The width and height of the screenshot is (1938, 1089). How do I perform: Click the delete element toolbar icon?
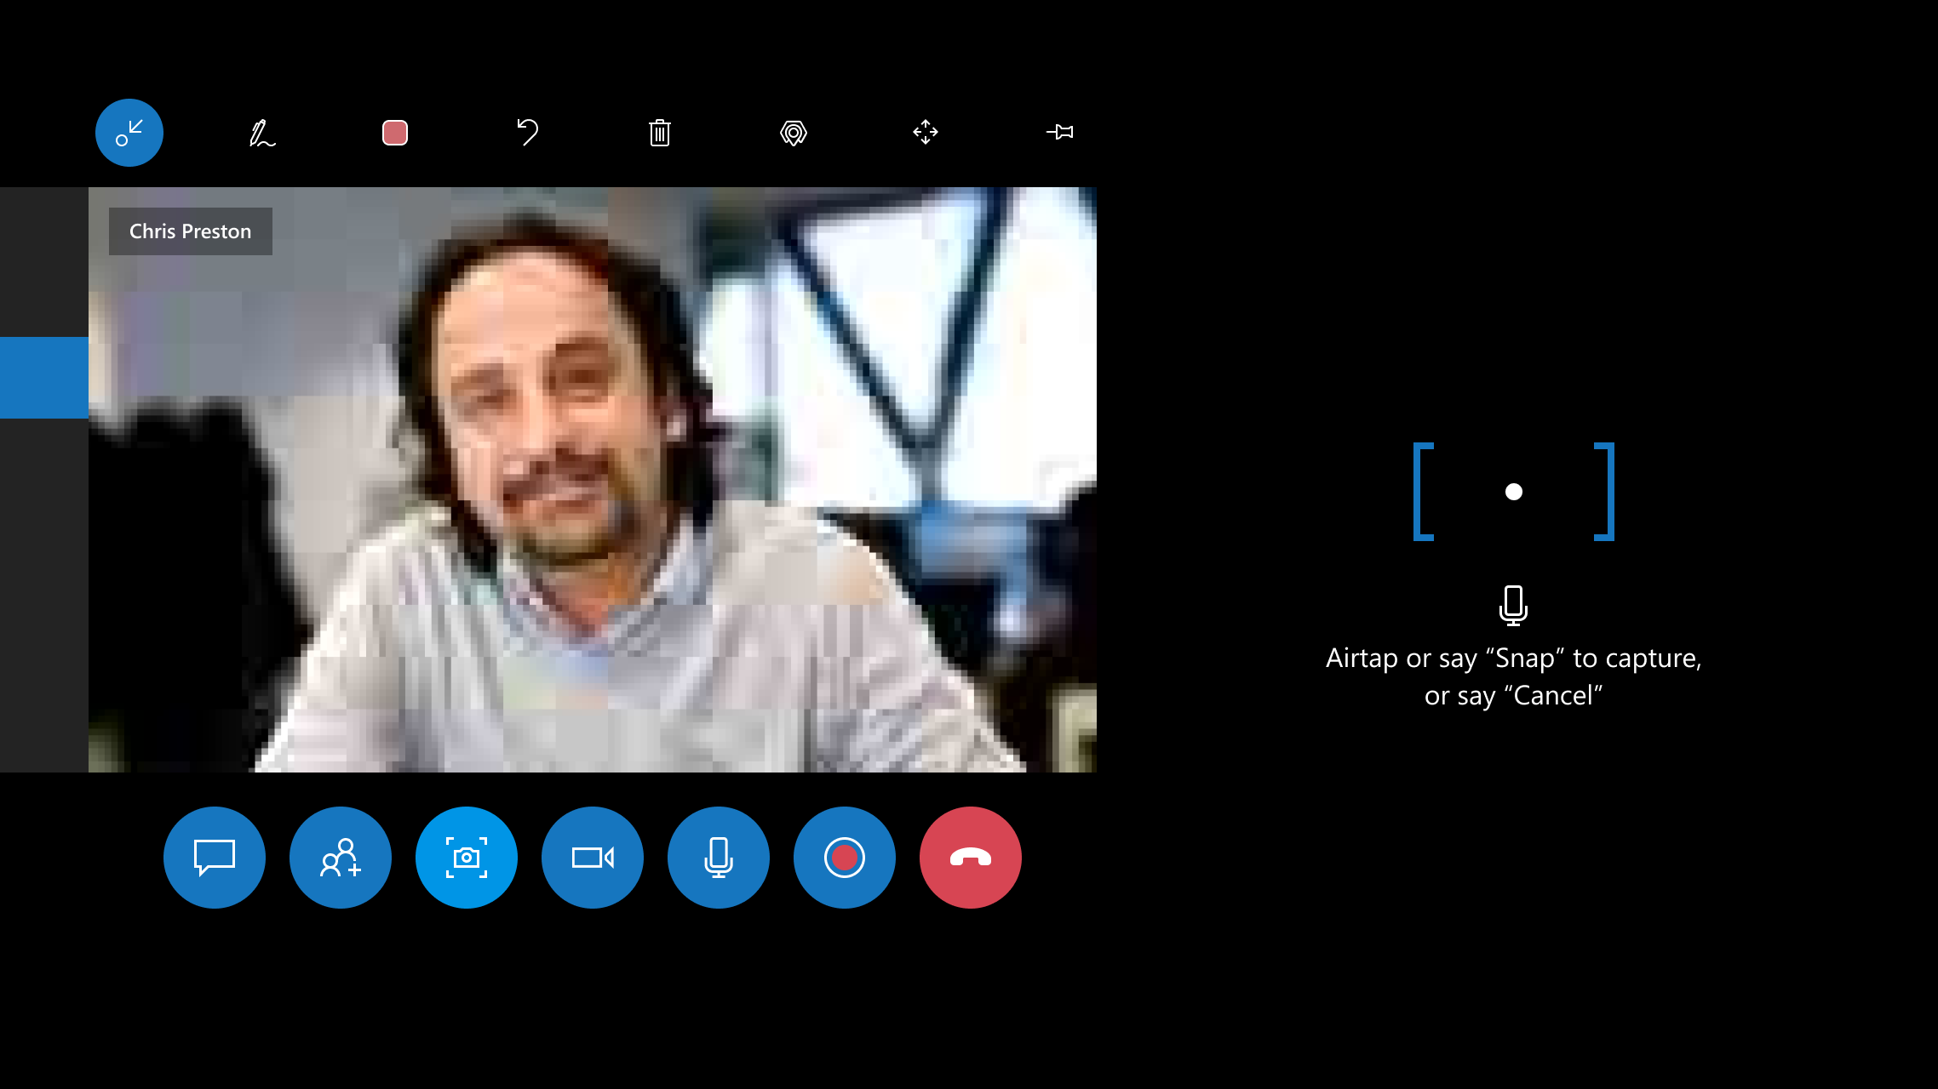coord(660,132)
